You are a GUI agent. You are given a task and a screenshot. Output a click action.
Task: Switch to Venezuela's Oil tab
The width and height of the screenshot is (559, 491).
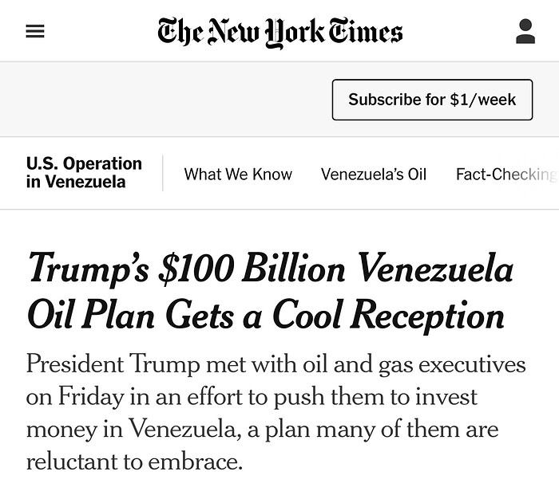click(x=374, y=174)
